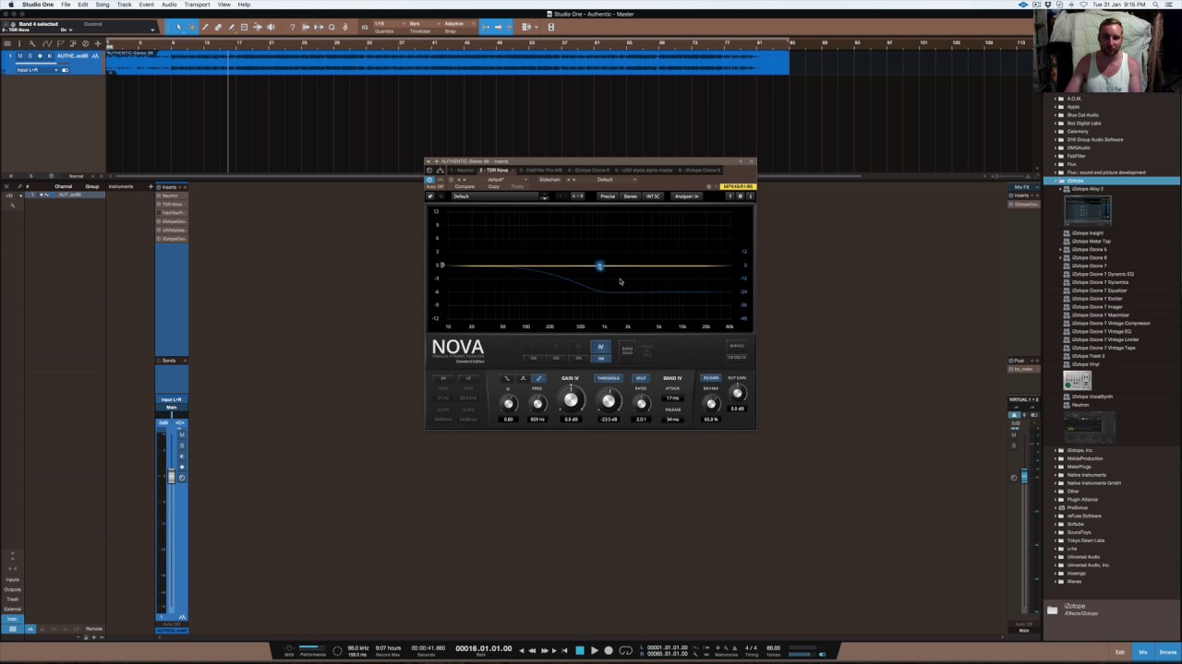Open the Song menu
This screenshot has width=1182, height=664.
[102, 5]
